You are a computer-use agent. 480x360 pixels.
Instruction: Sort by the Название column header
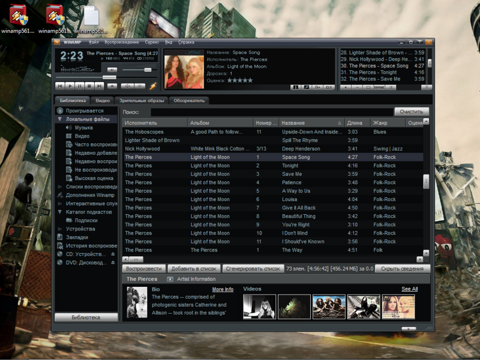(x=311, y=123)
